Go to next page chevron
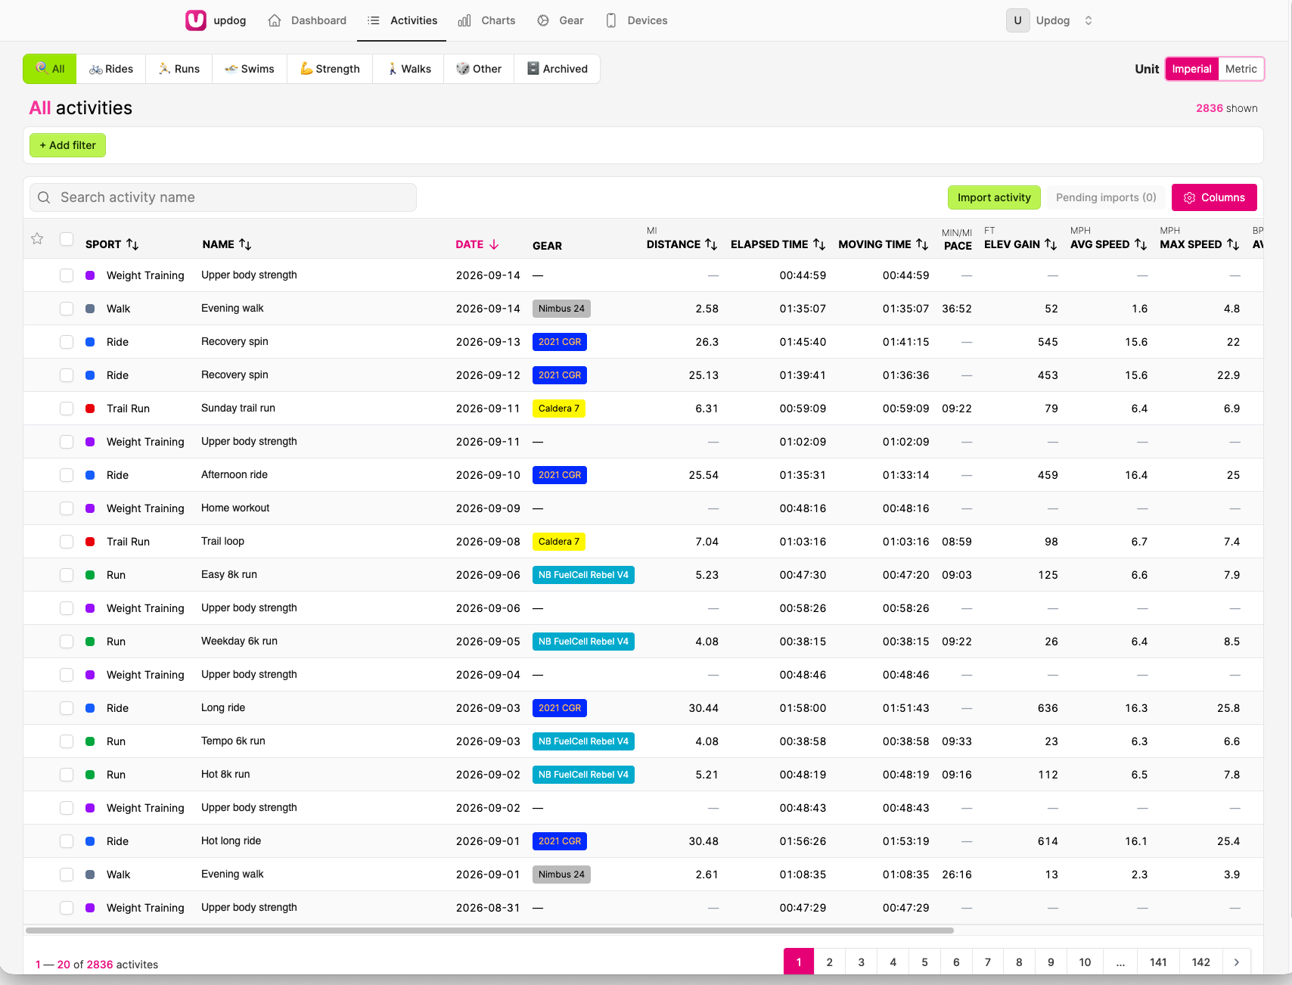Screen dimensions: 1292x985 coord(1237,962)
